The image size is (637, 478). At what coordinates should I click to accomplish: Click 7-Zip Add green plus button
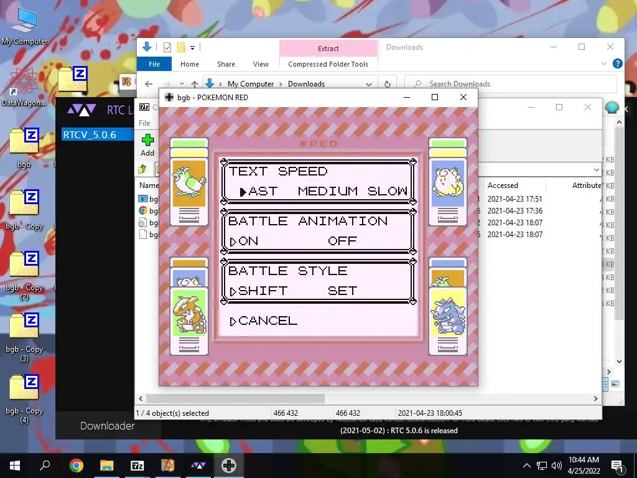point(147,145)
